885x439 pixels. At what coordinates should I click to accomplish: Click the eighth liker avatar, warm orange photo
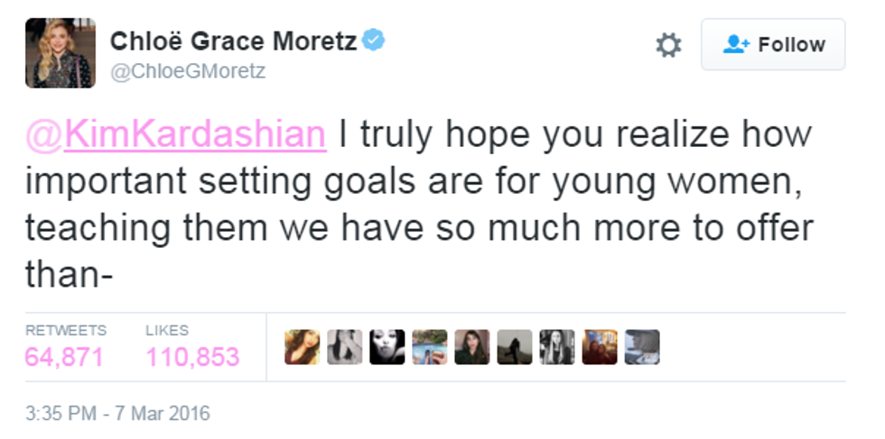(599, 347)
